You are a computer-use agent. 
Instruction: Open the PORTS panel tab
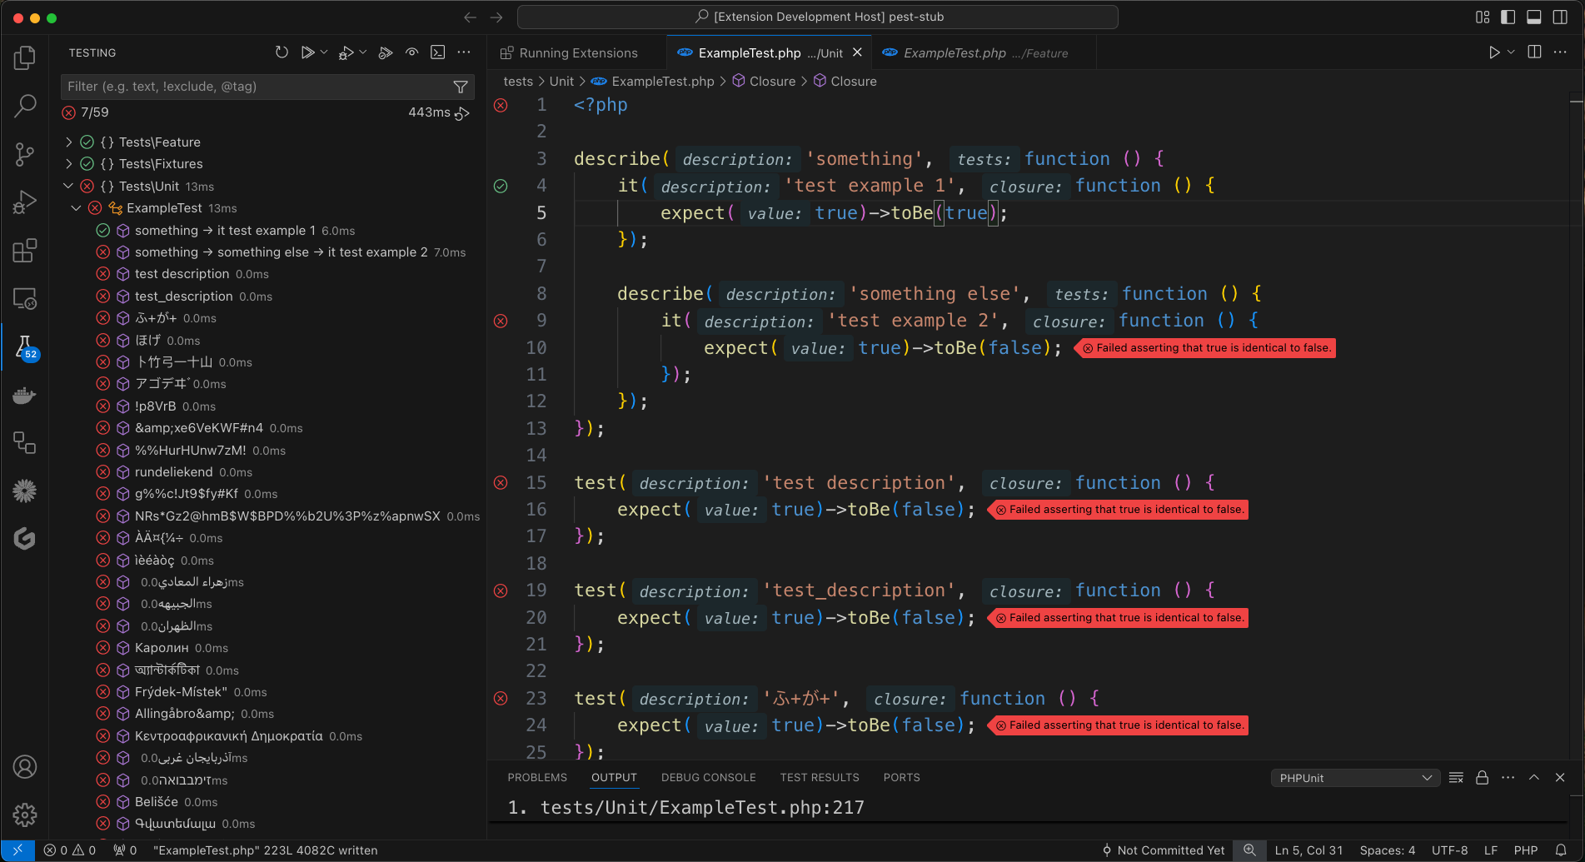coord(901,777)
